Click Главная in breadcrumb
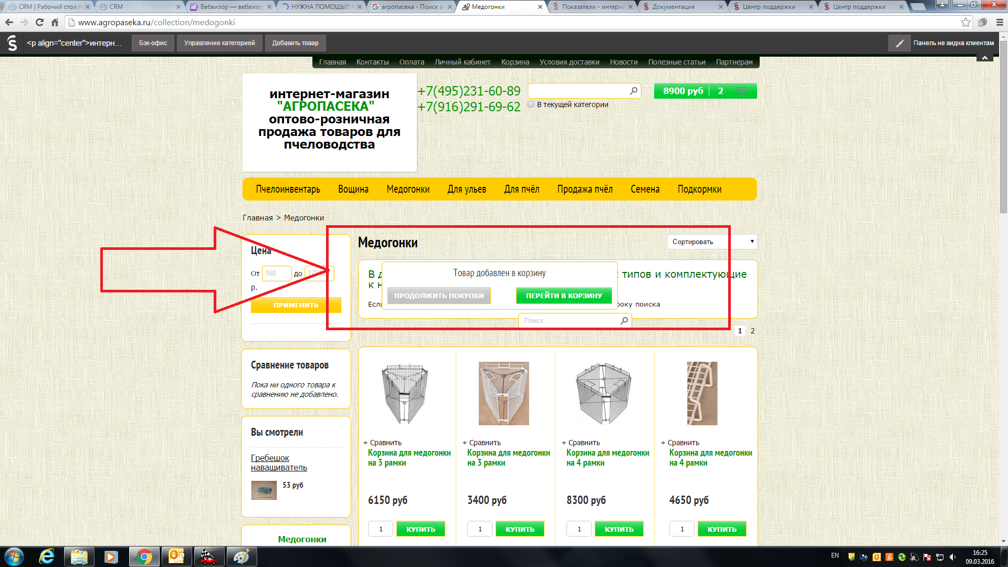 point(257,218)
